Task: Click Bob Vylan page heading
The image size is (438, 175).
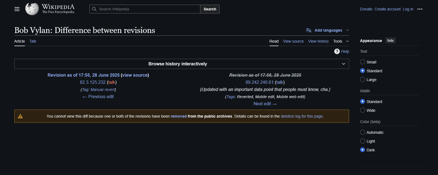Action: (85, 30)
